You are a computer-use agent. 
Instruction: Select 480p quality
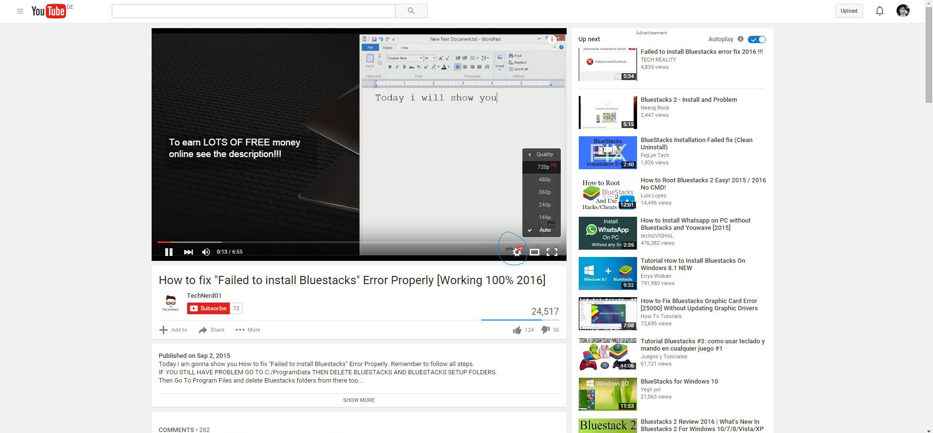(541, 179)
